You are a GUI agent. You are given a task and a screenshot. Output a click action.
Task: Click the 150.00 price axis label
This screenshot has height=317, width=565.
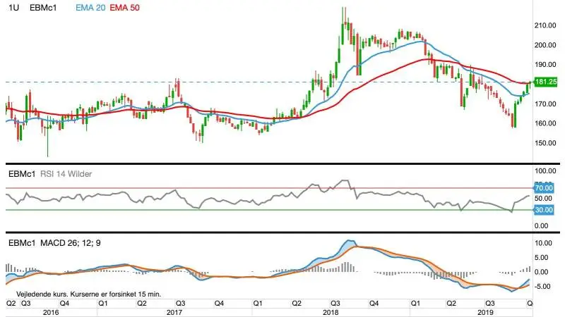[x=545, y=143]
